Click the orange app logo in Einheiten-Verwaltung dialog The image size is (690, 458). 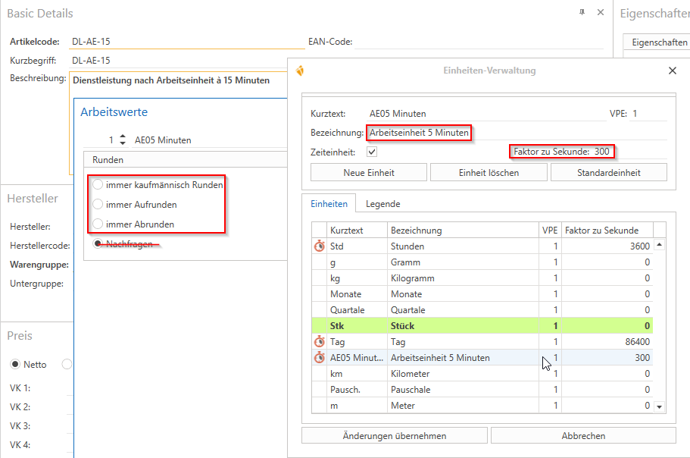301,71
